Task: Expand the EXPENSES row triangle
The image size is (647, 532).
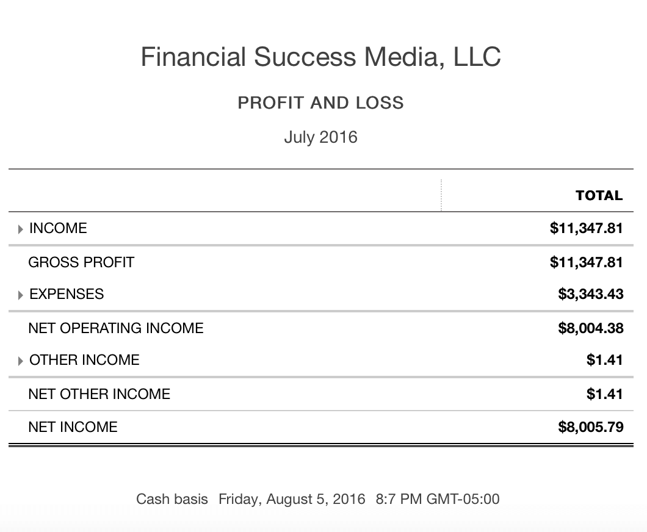Action: [x=20, y=295]
